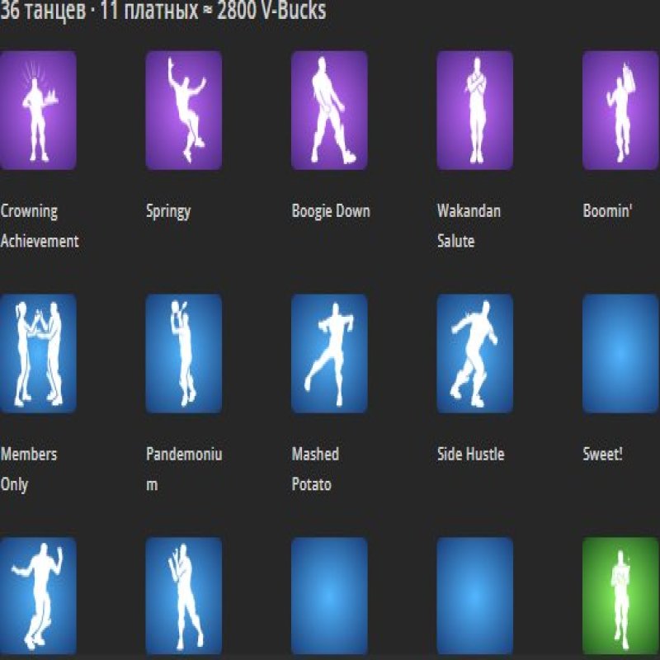Image resolution: width=660 pixels, height=660 pixels.
Task: Select the "Boogie Down" text label
Action: [331, 211]
